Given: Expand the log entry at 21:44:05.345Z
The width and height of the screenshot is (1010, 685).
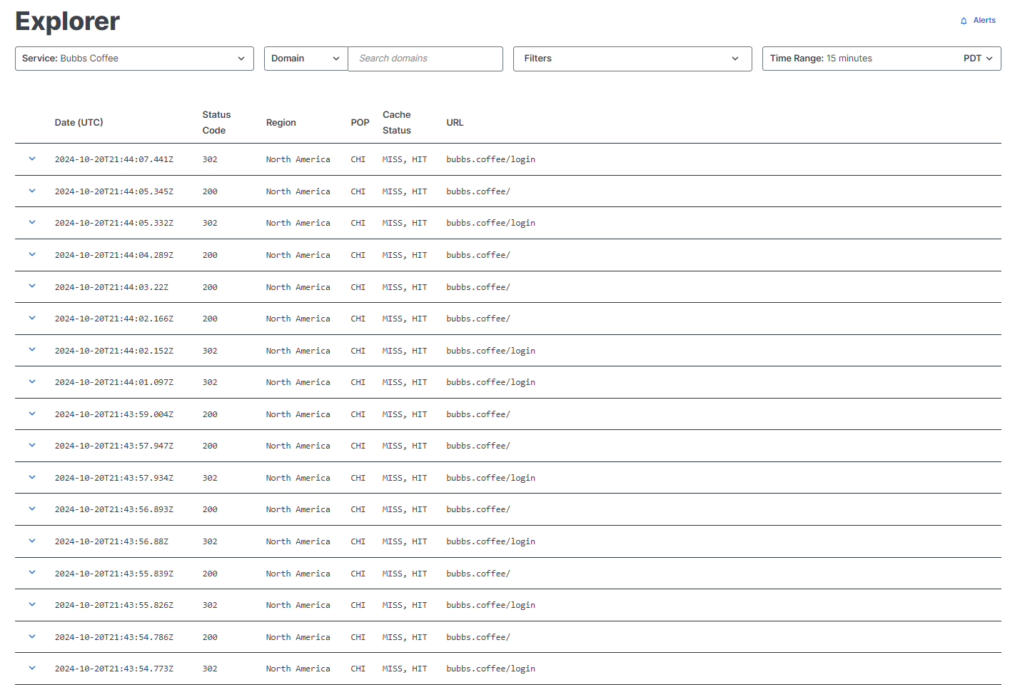Looking at the screenshot, I should pyautogui.click(x=31, y=191).
